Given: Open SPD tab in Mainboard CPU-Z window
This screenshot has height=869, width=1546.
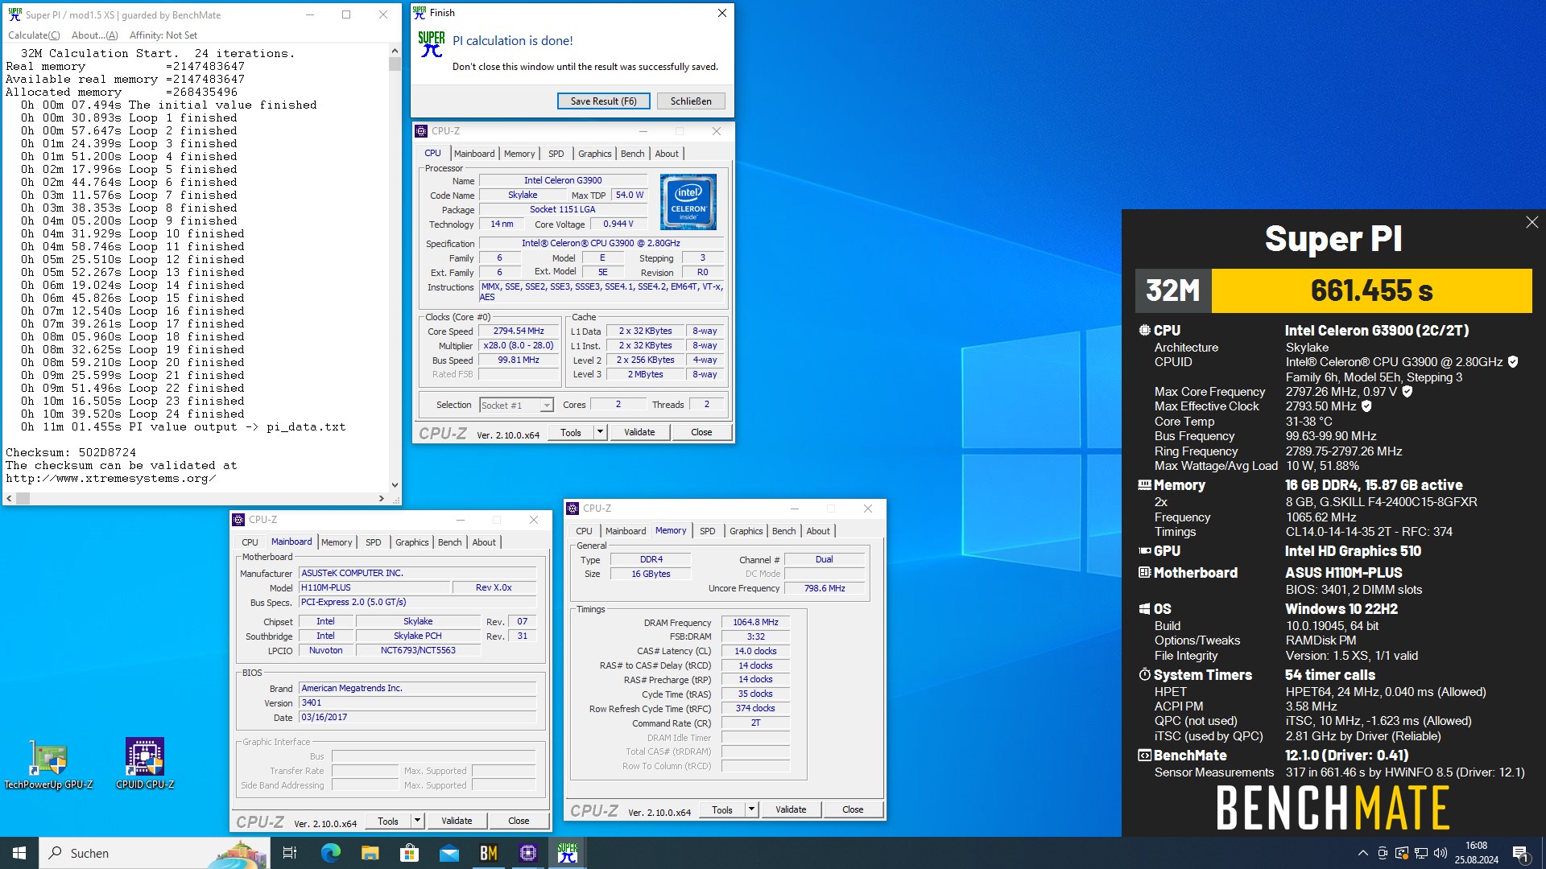Looking at the screenshot, I should (x=374, y=542).
